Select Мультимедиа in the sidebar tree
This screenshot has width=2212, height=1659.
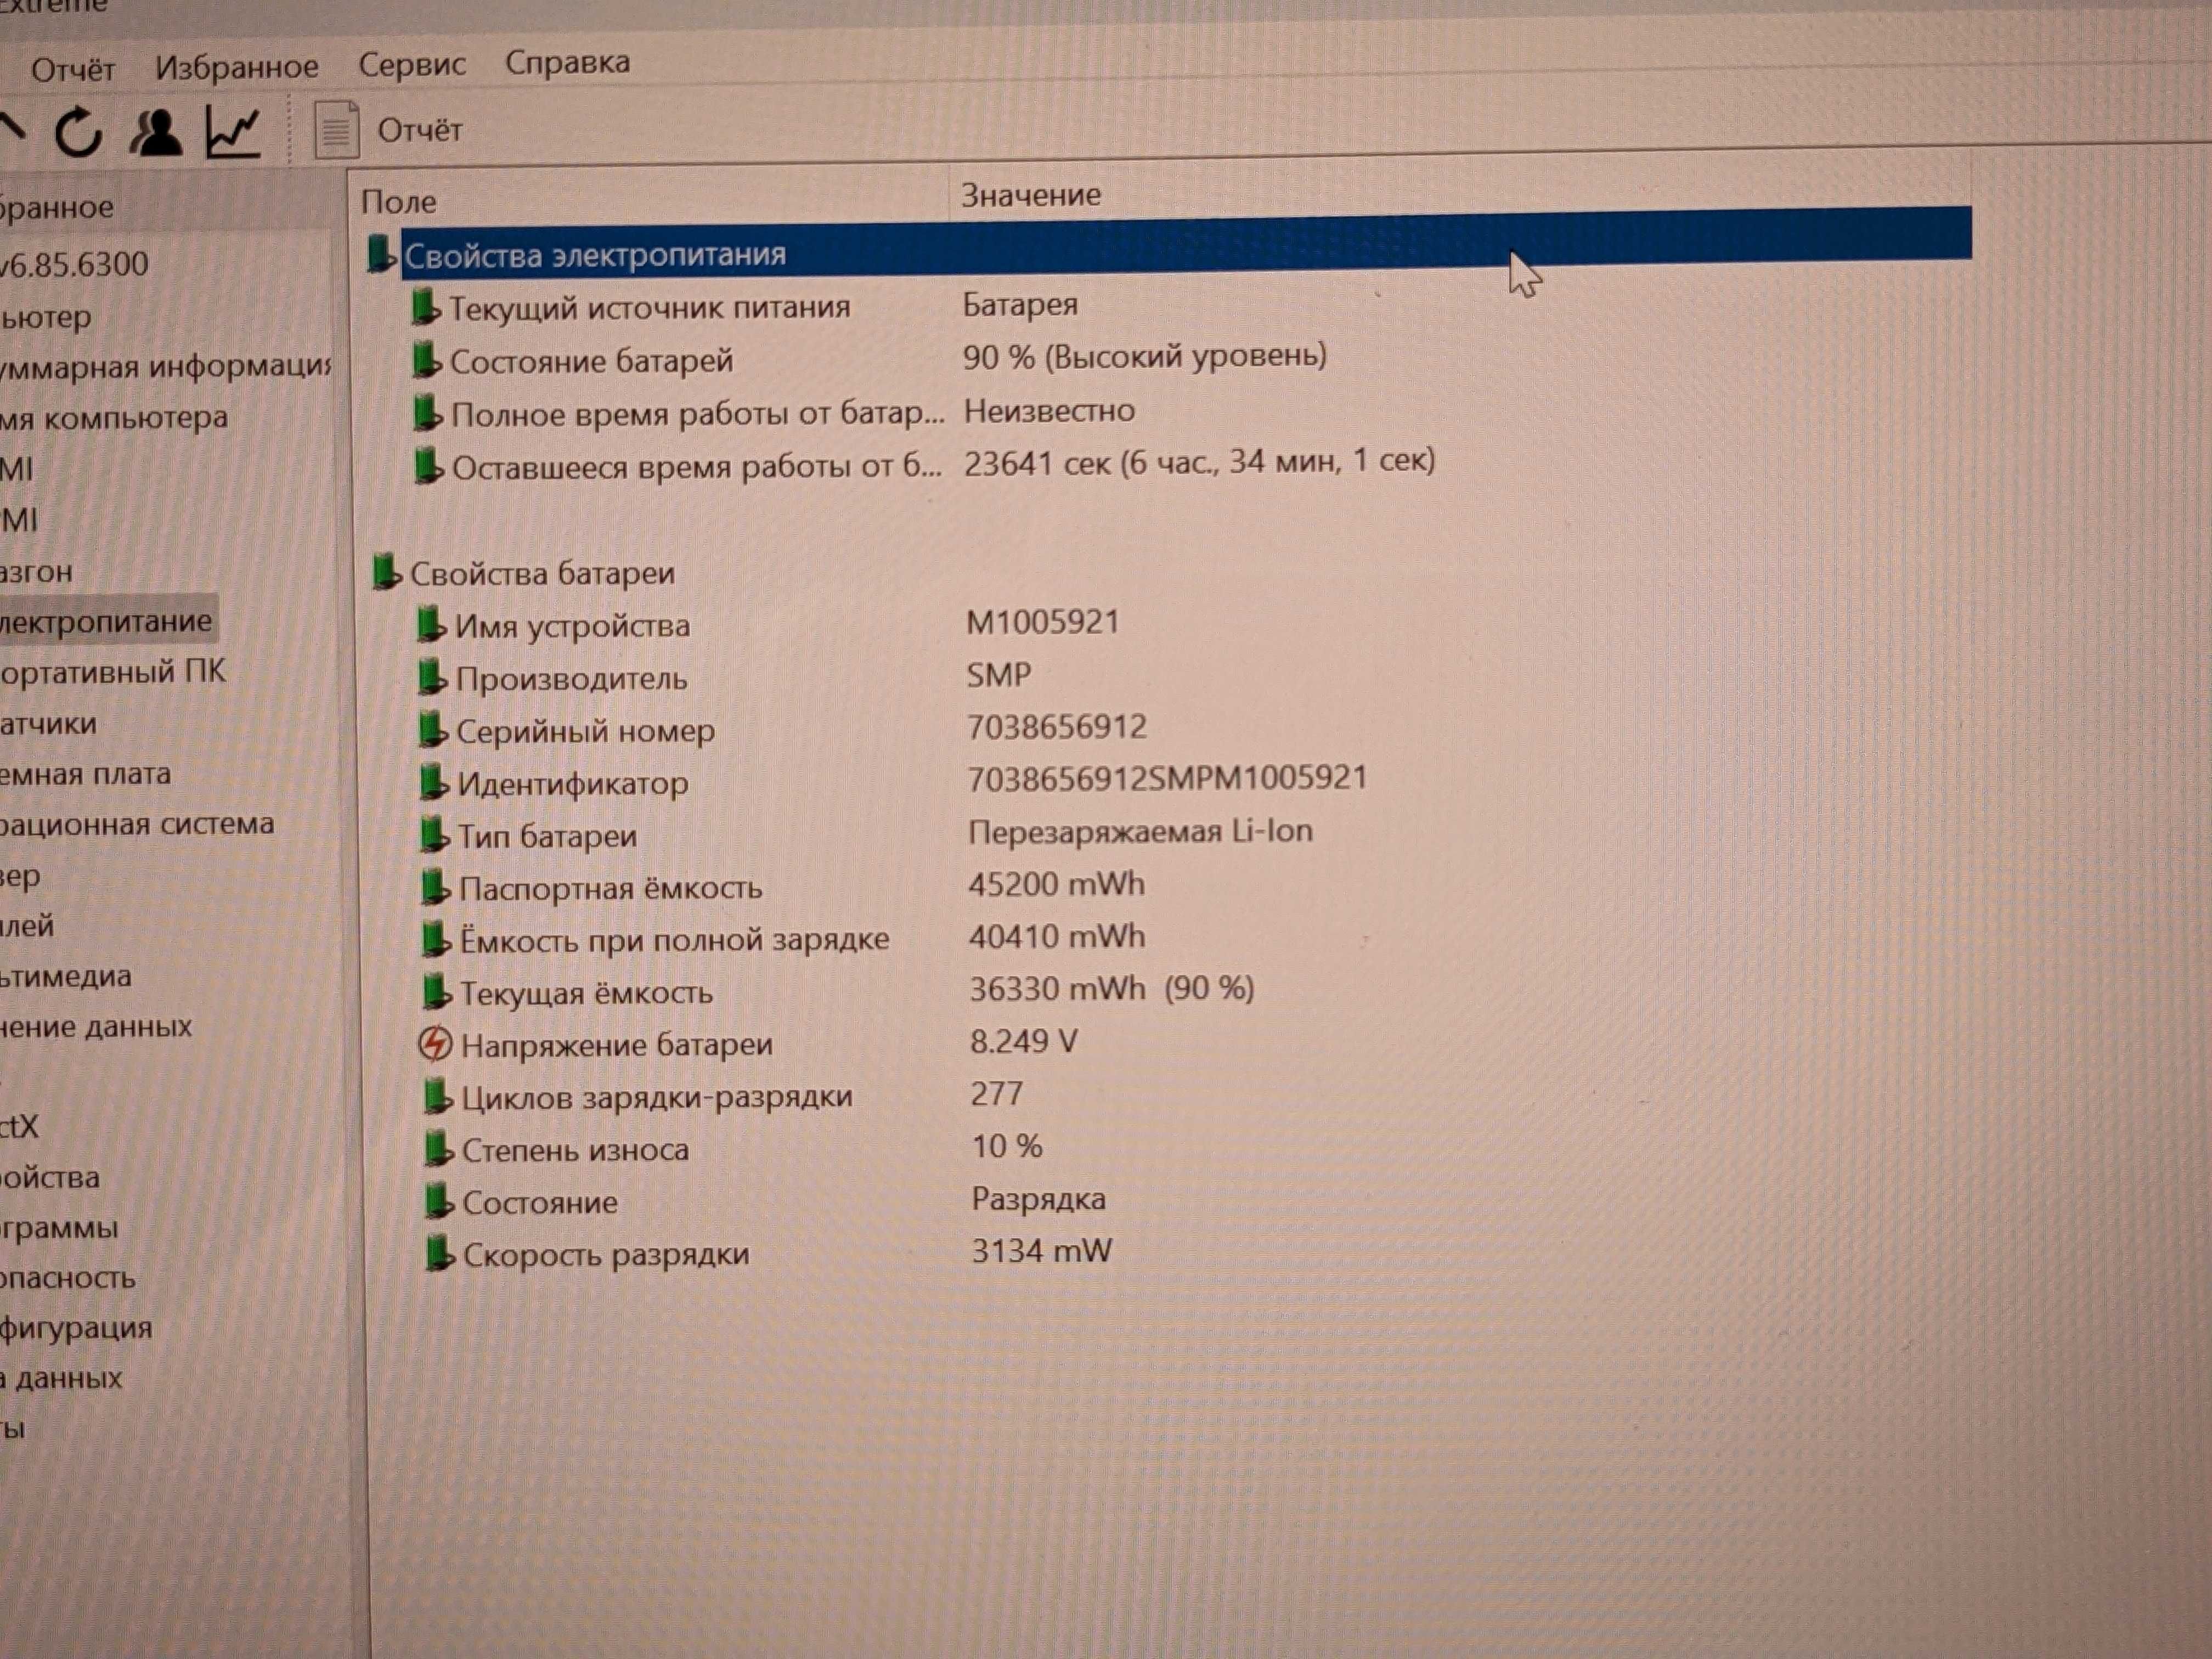[x=66, y=976]
